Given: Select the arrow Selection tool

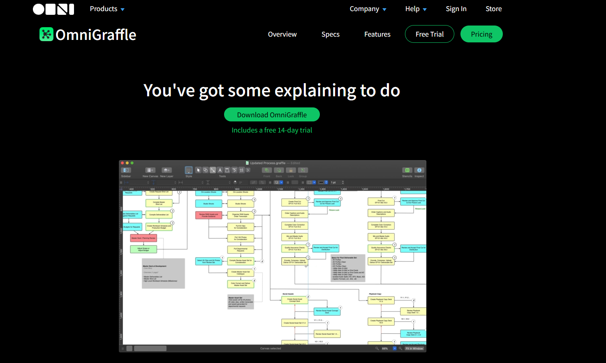Looking at the screenshot, I should tap(198, 170).
